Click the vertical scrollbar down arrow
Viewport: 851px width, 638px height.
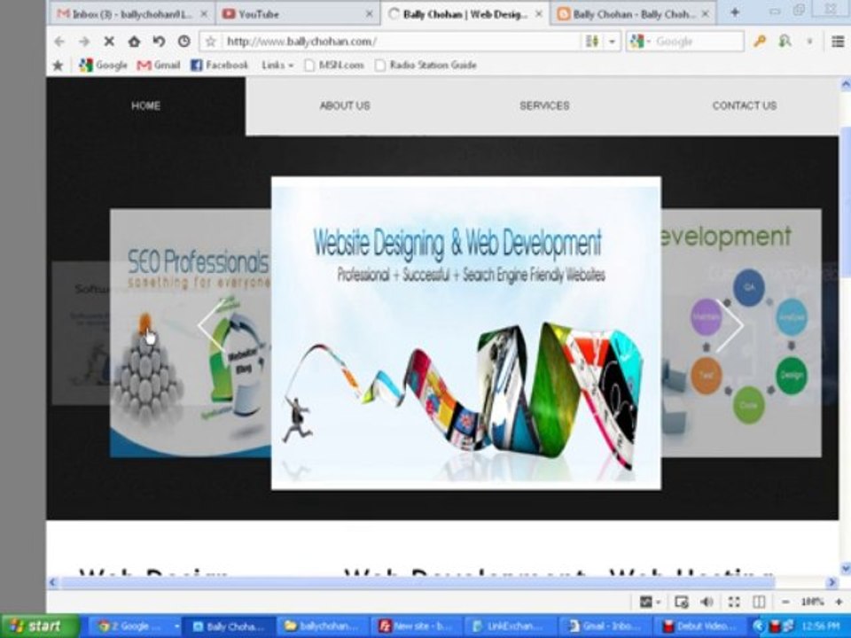(845, 569)
